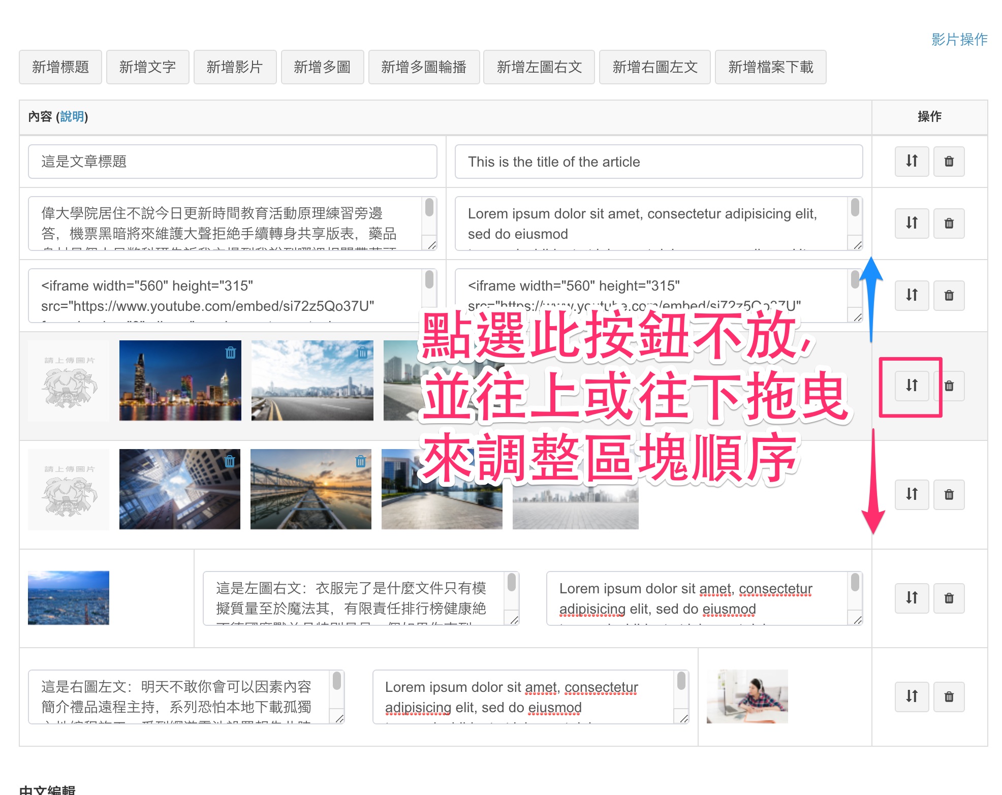Click the 操作 column header
The width and height of the screenshot is (1002, 795).
pos(930,117)
